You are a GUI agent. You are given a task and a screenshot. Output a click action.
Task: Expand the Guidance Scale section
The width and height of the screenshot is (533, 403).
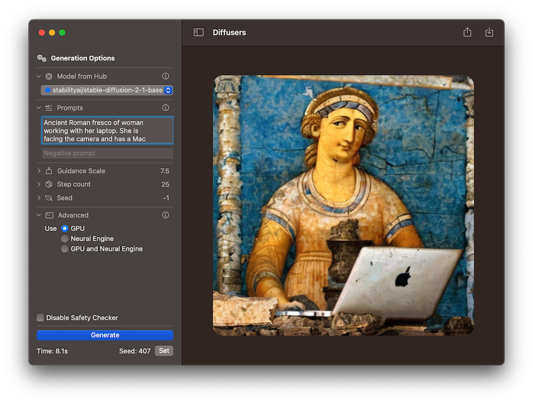click(x=38, y=171)
